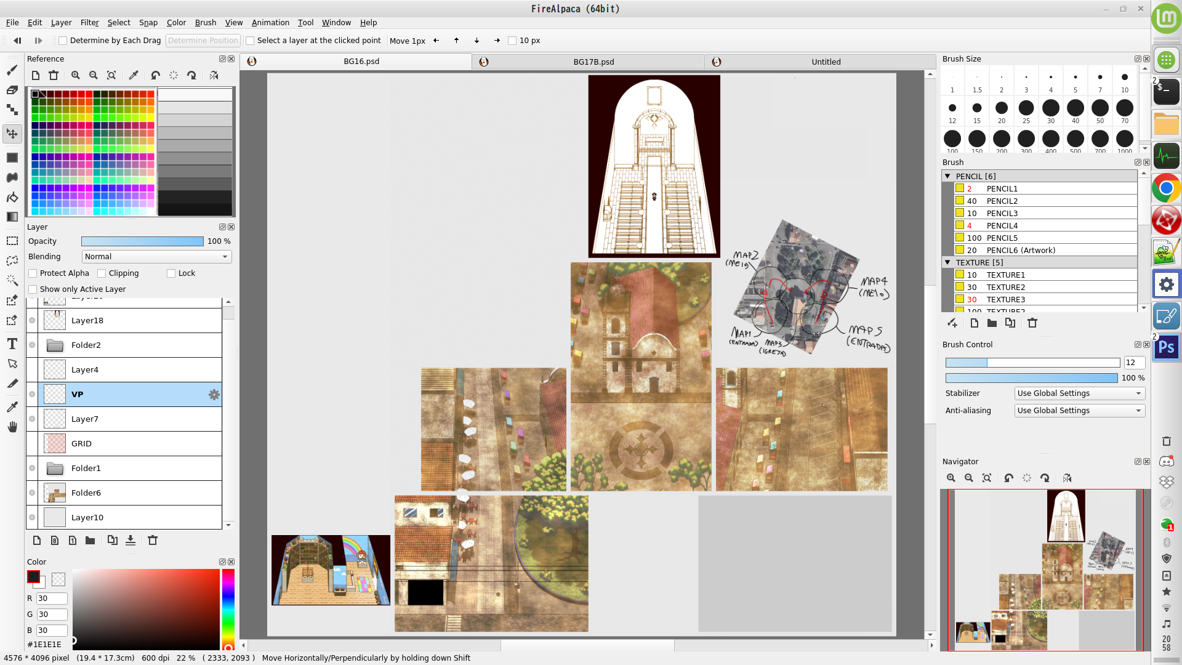The height and width of the screenshot is (665, 1182).
Task: Click the brush size value field
Action: pyautogui.click(x=1134, y=363)
